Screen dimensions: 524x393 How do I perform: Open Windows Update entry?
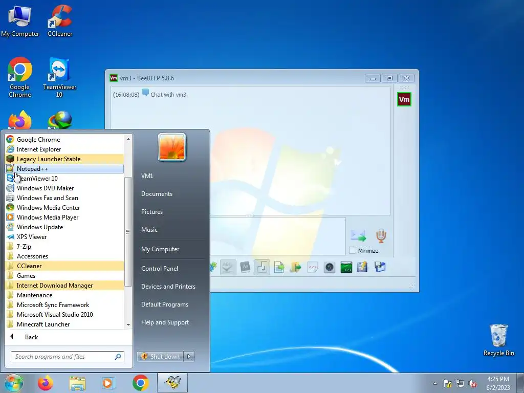point(64,227)
